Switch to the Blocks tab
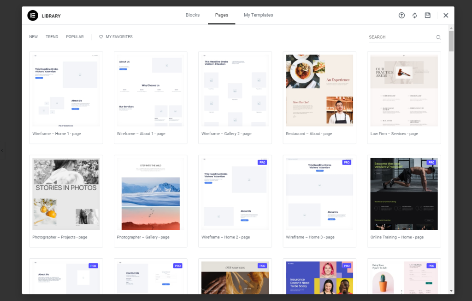 pos(192,15)
